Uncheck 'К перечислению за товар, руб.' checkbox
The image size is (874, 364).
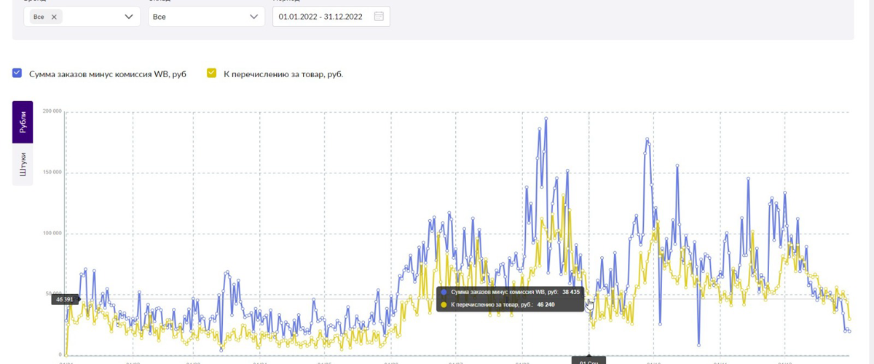pos(212,73)
